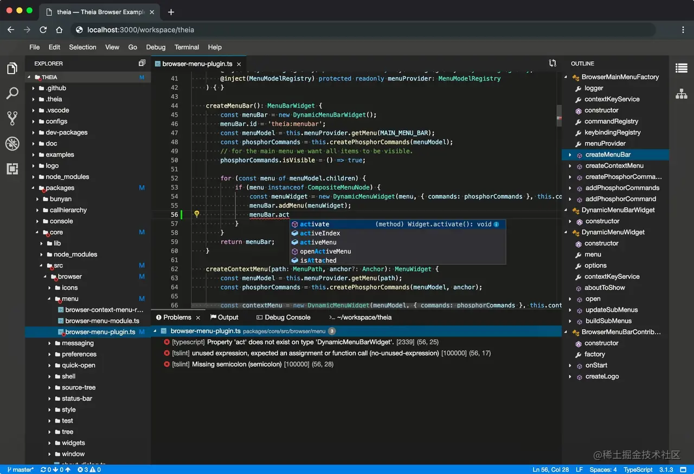This screenshot has width=694, height=474.
Task: Click the Ln 56, Col 28 status indicator
Action: click(550, 470)
